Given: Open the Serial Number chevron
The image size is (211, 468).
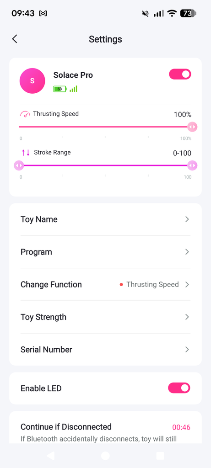Looking at the screenshot, I should pyautogui.click(x=187, y=350).
